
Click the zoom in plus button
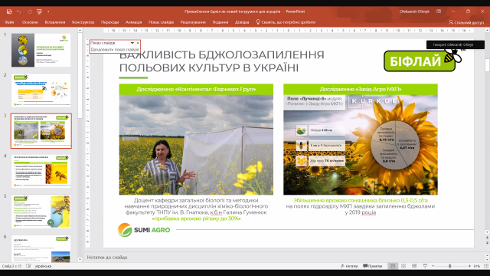(469, 266)
